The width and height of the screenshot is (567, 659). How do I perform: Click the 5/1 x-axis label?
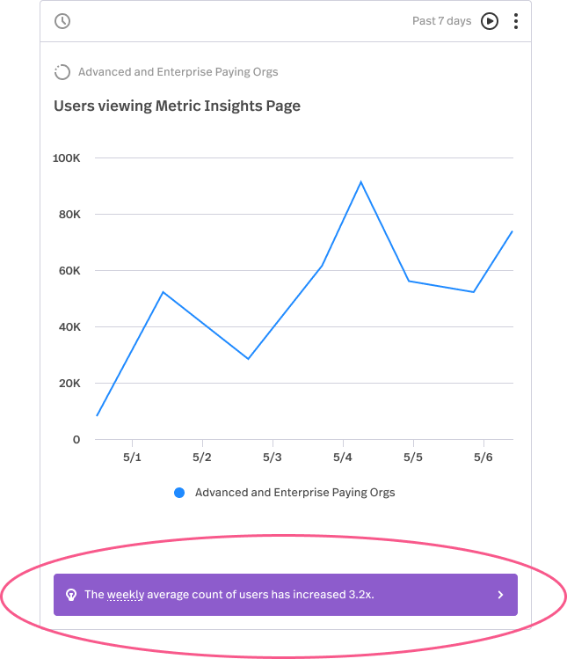132,458
